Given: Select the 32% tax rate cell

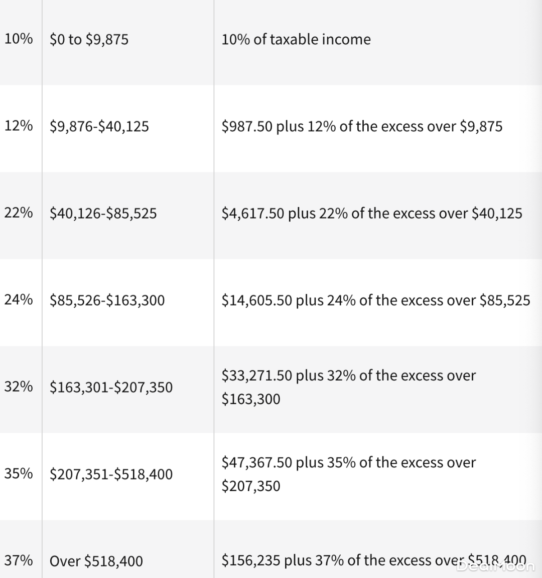Looking at the screenshot, I should pyautogui.click(x=19, y=387).
